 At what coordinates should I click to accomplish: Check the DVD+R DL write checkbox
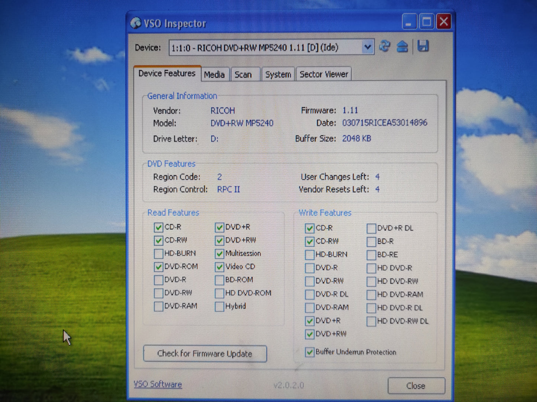[x=371, y=228]
